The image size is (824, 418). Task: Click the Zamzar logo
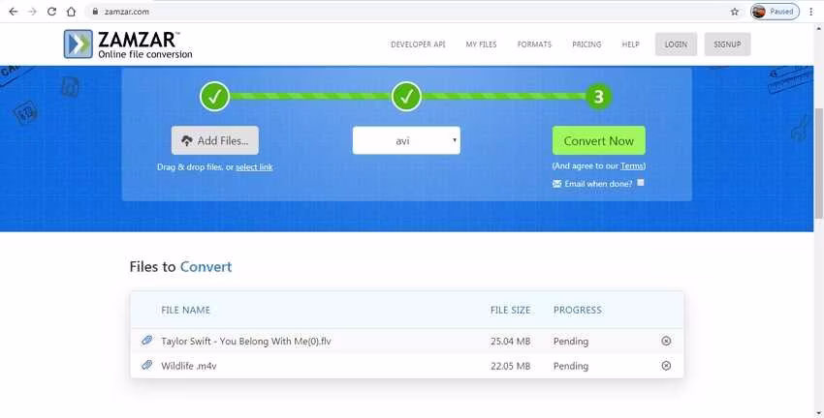tap(128, 45)
